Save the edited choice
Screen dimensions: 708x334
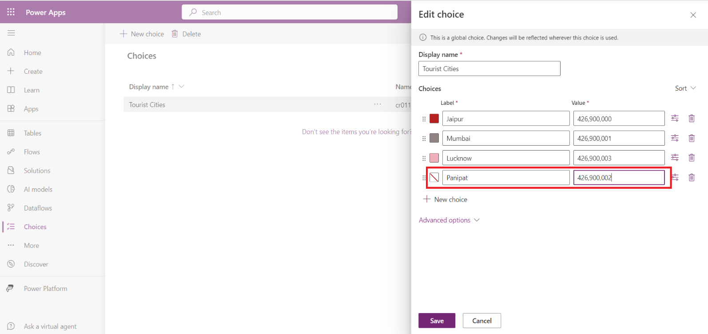tap(437, 321)
